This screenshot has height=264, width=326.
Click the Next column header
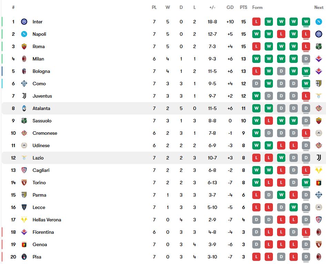318,7
